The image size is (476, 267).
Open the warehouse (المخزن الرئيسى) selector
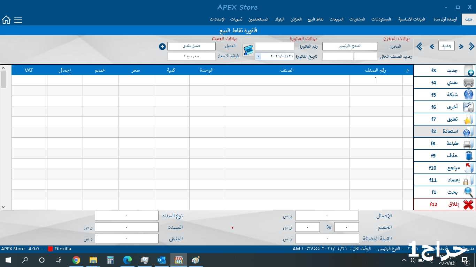[350, 46]
